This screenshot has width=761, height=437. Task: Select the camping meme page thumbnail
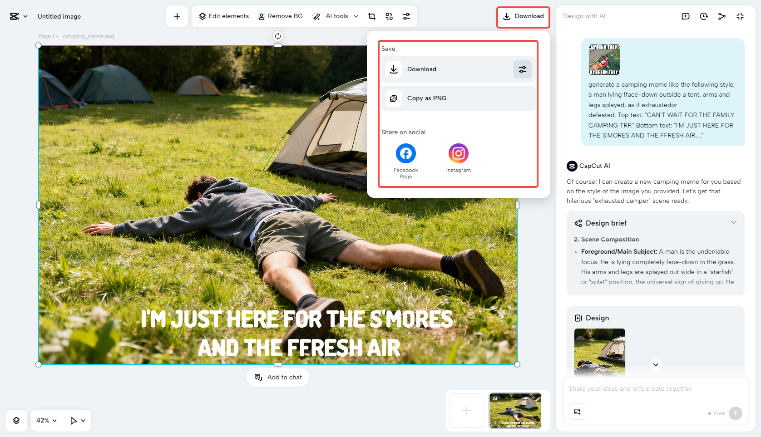tap(515, 410)
